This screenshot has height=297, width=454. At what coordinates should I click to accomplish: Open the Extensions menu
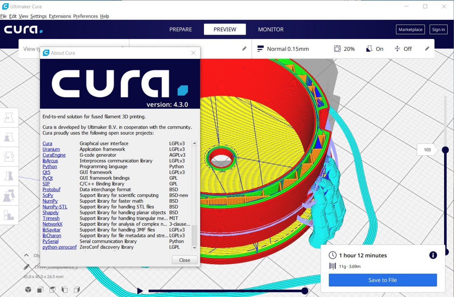point(60,16)
